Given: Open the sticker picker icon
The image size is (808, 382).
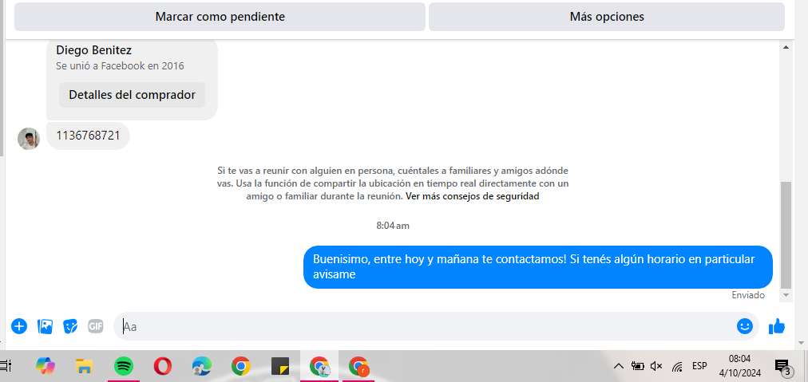Looking at the screenshot, I should click(70, 326).
